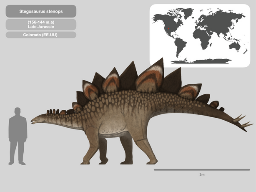Click South America on the world map

coord(180,47)
